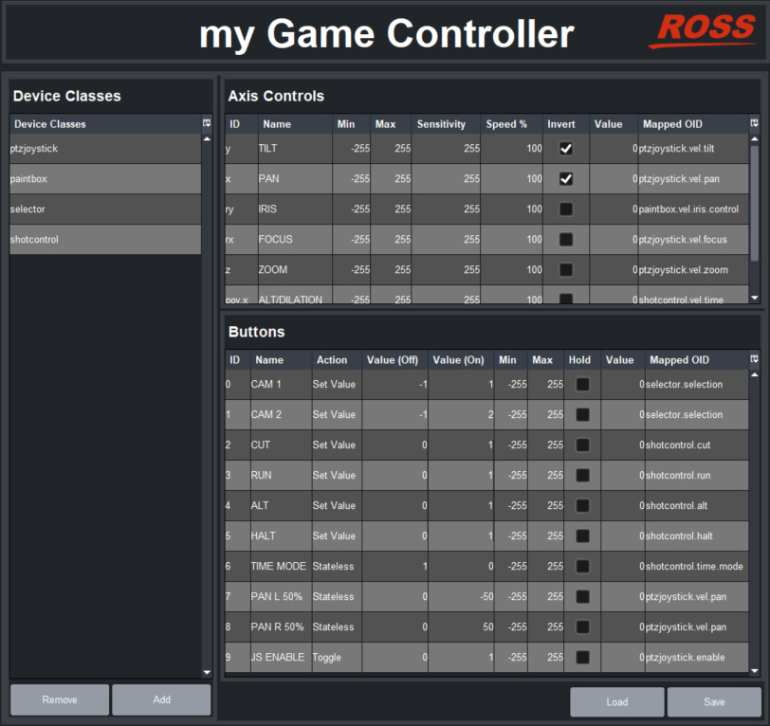The height and width of the screenshot is (726, 770).
Task: Open Axis Controls table column menu icon
Action: pyautogui.click(x=754, y=123)
